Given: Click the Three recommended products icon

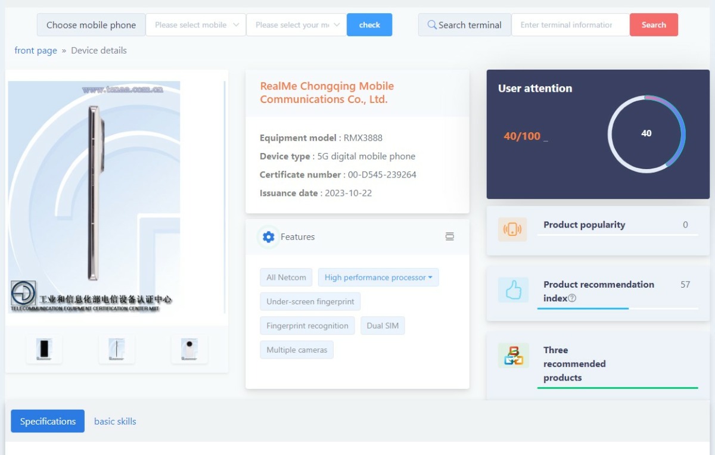Looking at the screenshot, I should click(x=513, y=356).
